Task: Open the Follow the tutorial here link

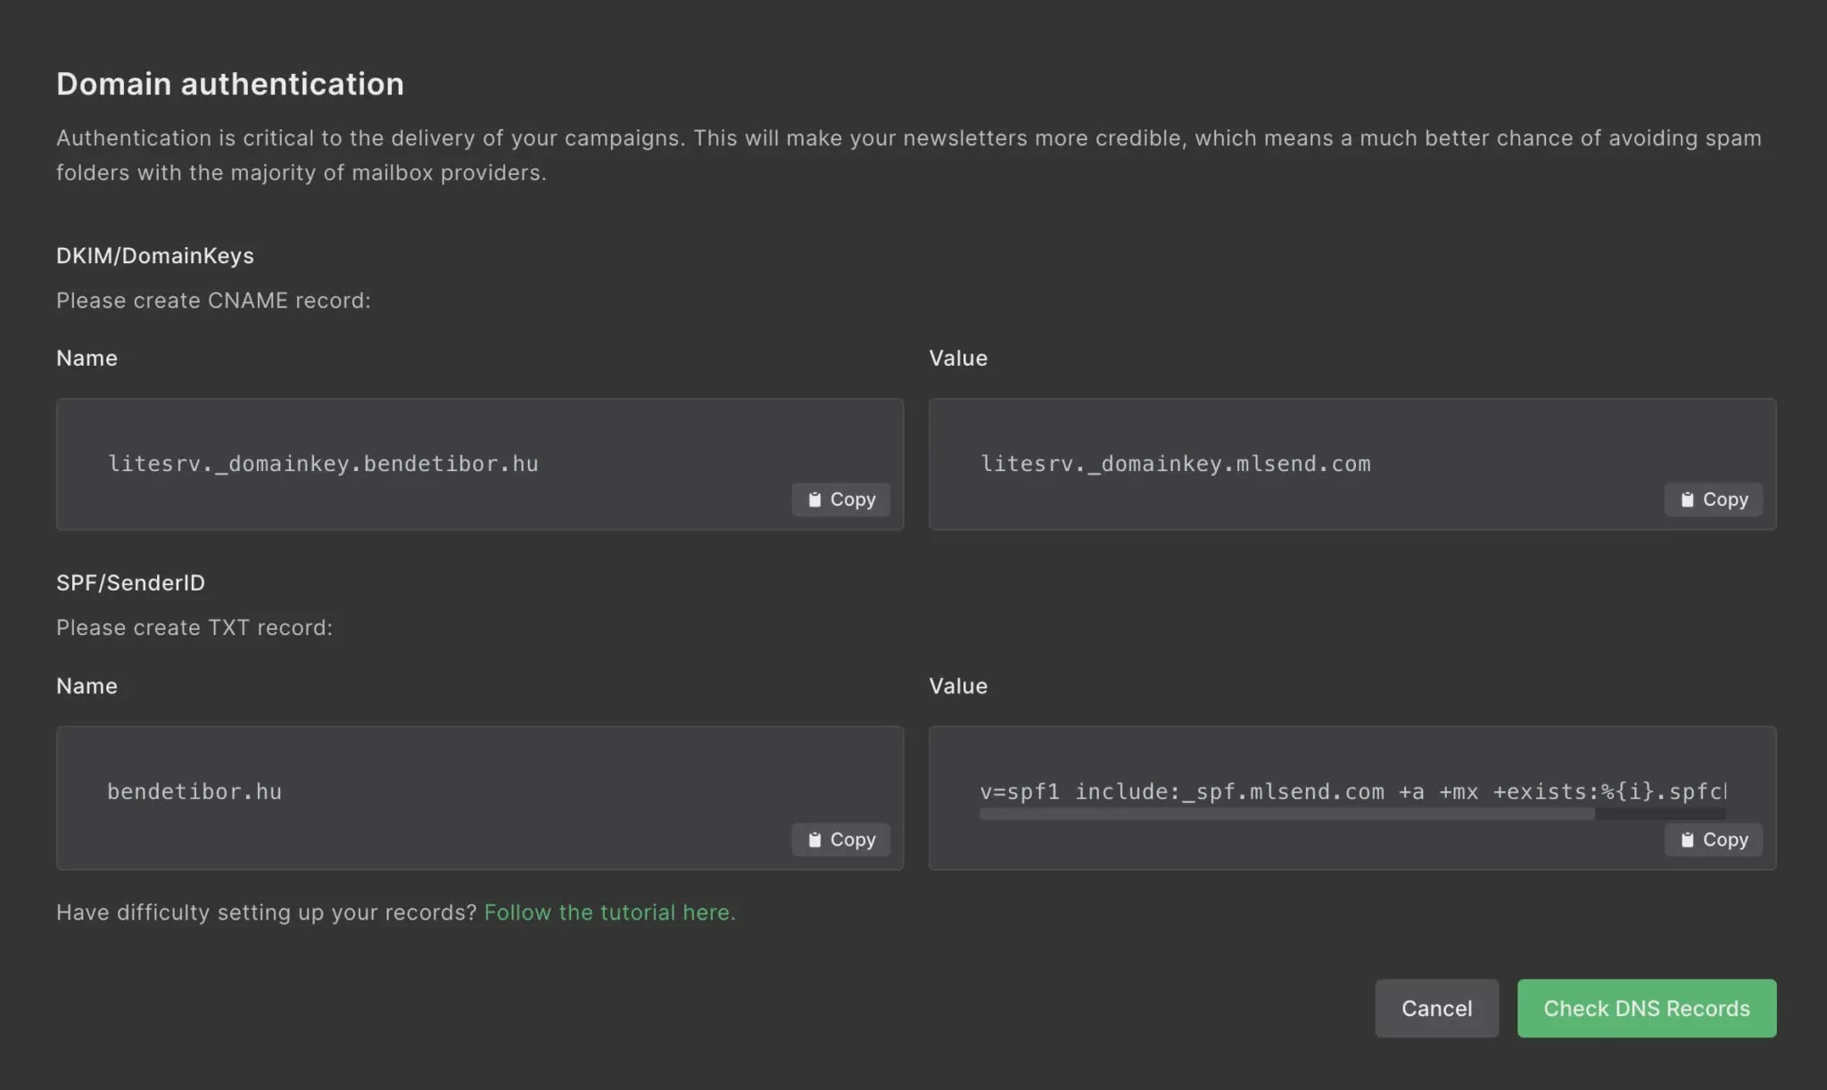Action: (609, 912)
